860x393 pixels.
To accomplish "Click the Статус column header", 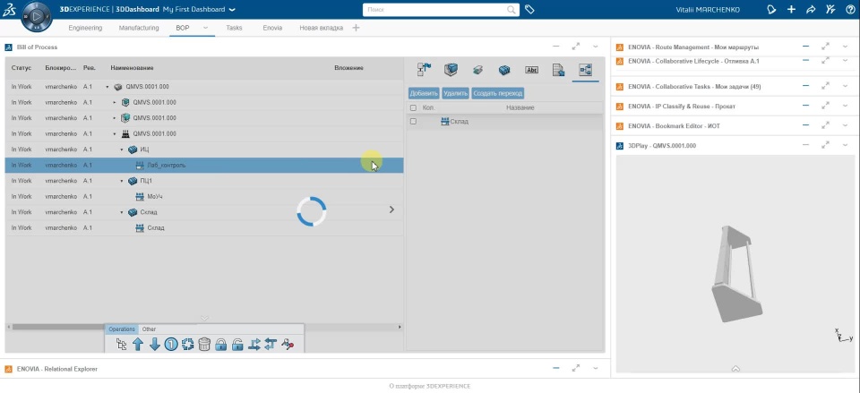I will pos(21,68).
